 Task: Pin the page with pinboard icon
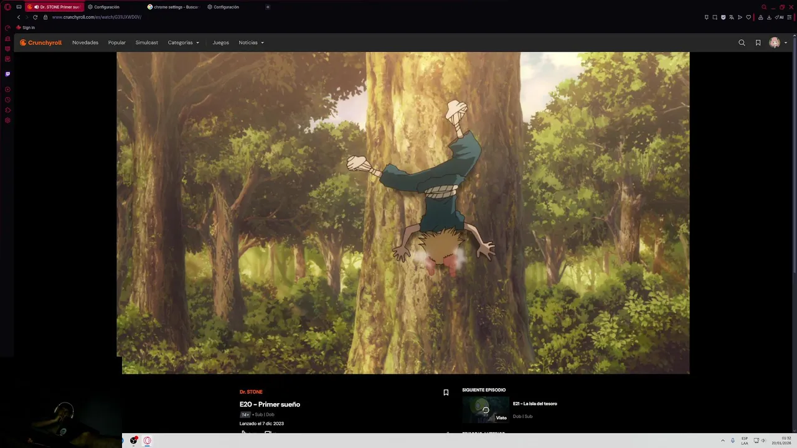706,17
